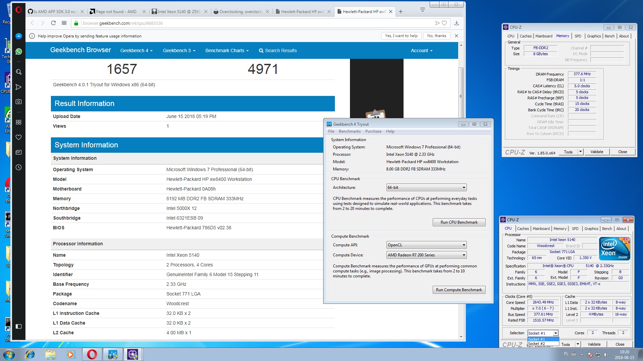
Task: Open Purchase menu in Geekbench
Action: coord(373,131)
